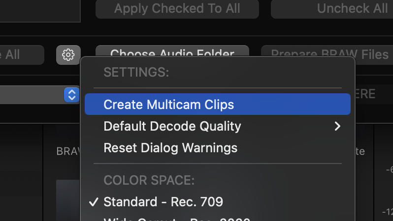This screenshot has height=221, width=393.
Task: Click the checkmark beside Standard - Rec. 709
Action: (94, 202)
